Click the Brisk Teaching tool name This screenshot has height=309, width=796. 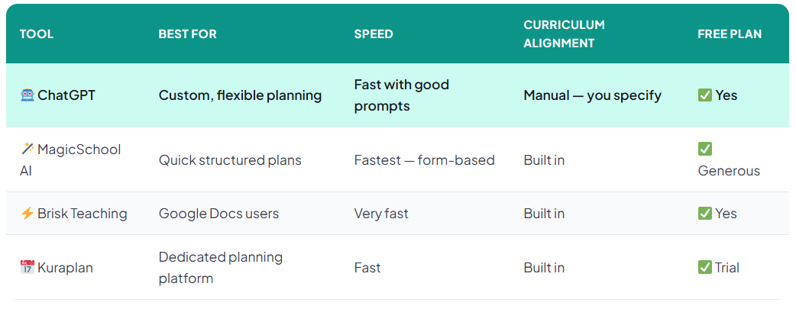tap(82, 214)
